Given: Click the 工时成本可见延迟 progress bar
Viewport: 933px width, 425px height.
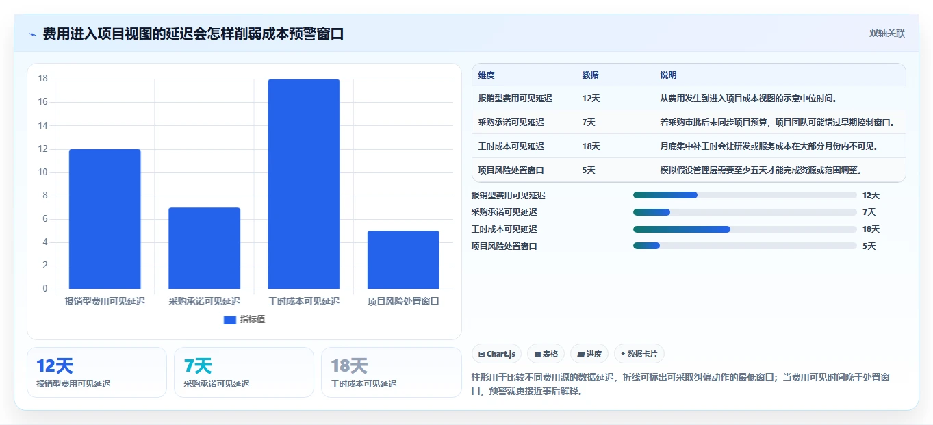Looking at the screenshot, I should pos(745,229).
